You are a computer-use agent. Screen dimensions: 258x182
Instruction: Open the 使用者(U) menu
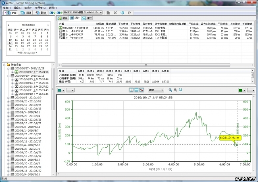(x=40, y=8)
